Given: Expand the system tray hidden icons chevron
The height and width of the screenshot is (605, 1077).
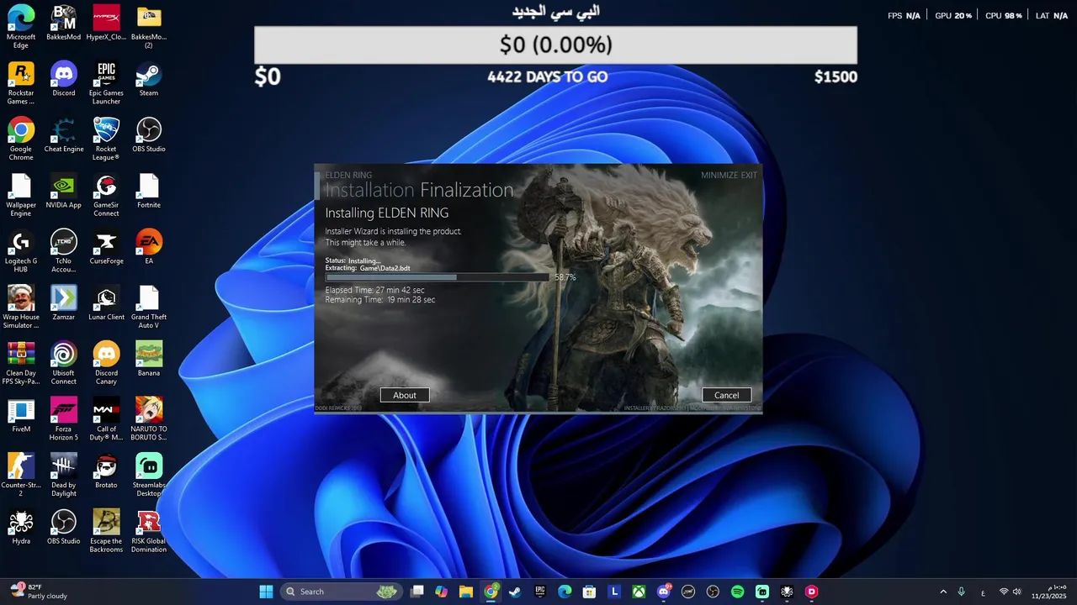Looking at the screenshot, I should 943,592.
